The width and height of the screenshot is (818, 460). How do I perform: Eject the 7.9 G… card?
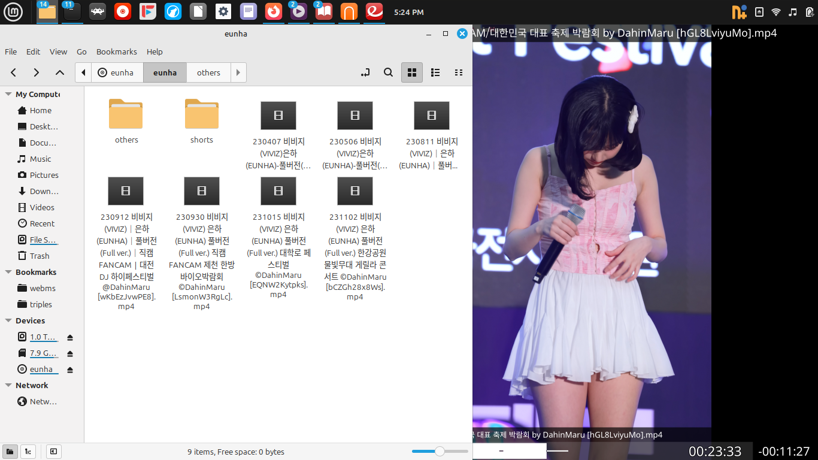pos(70,353)
